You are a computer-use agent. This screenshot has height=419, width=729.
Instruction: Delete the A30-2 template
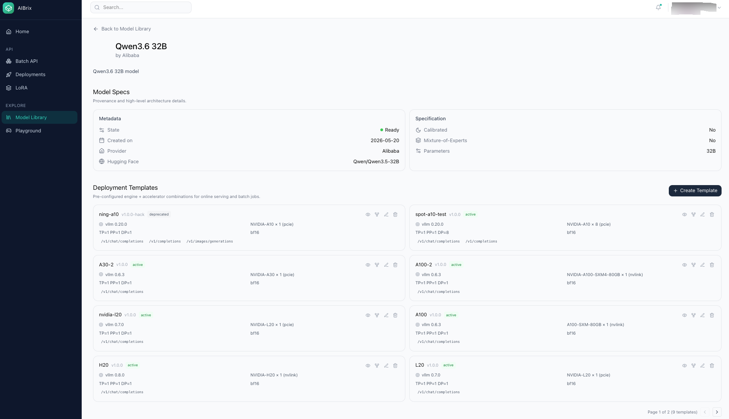coord(395,265)
